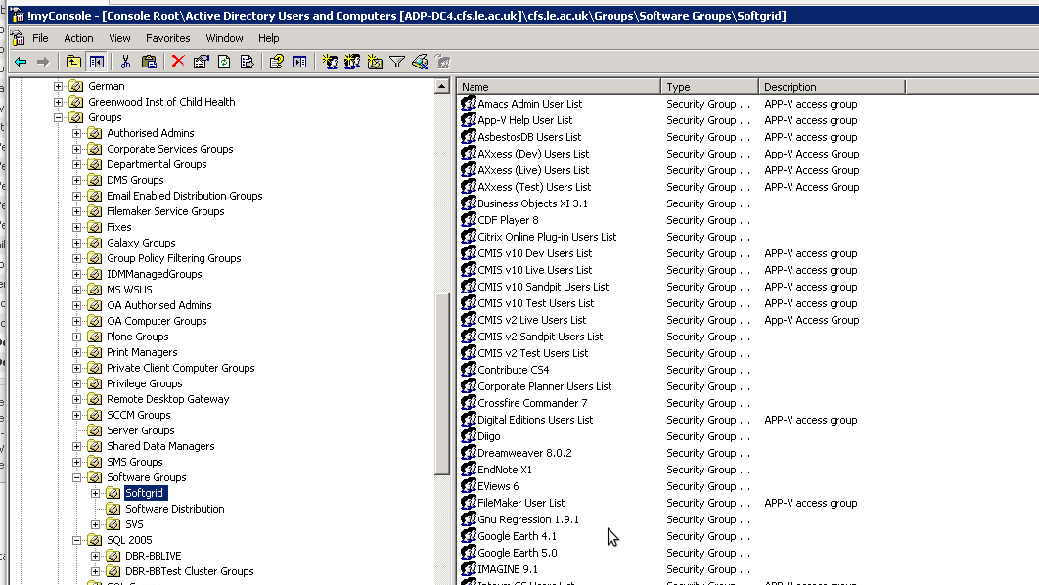Viewport: 1039px width, 585px height.
Task: Collapse the Software Groups node
Action: 77,477
